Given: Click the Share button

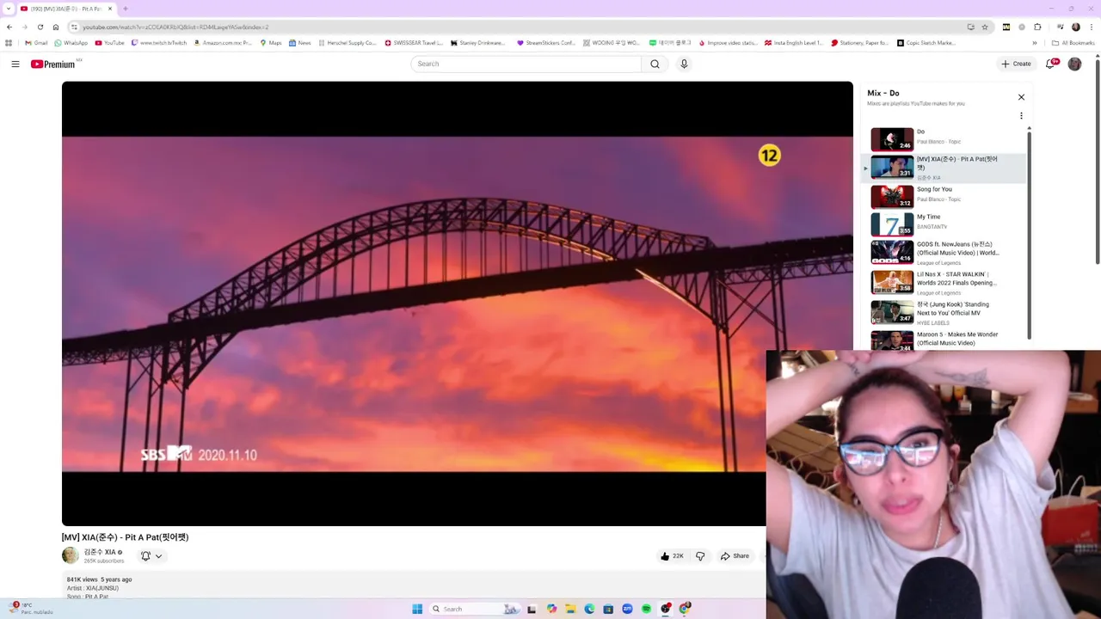Looking at the screenshot, I should pos(735,556).
